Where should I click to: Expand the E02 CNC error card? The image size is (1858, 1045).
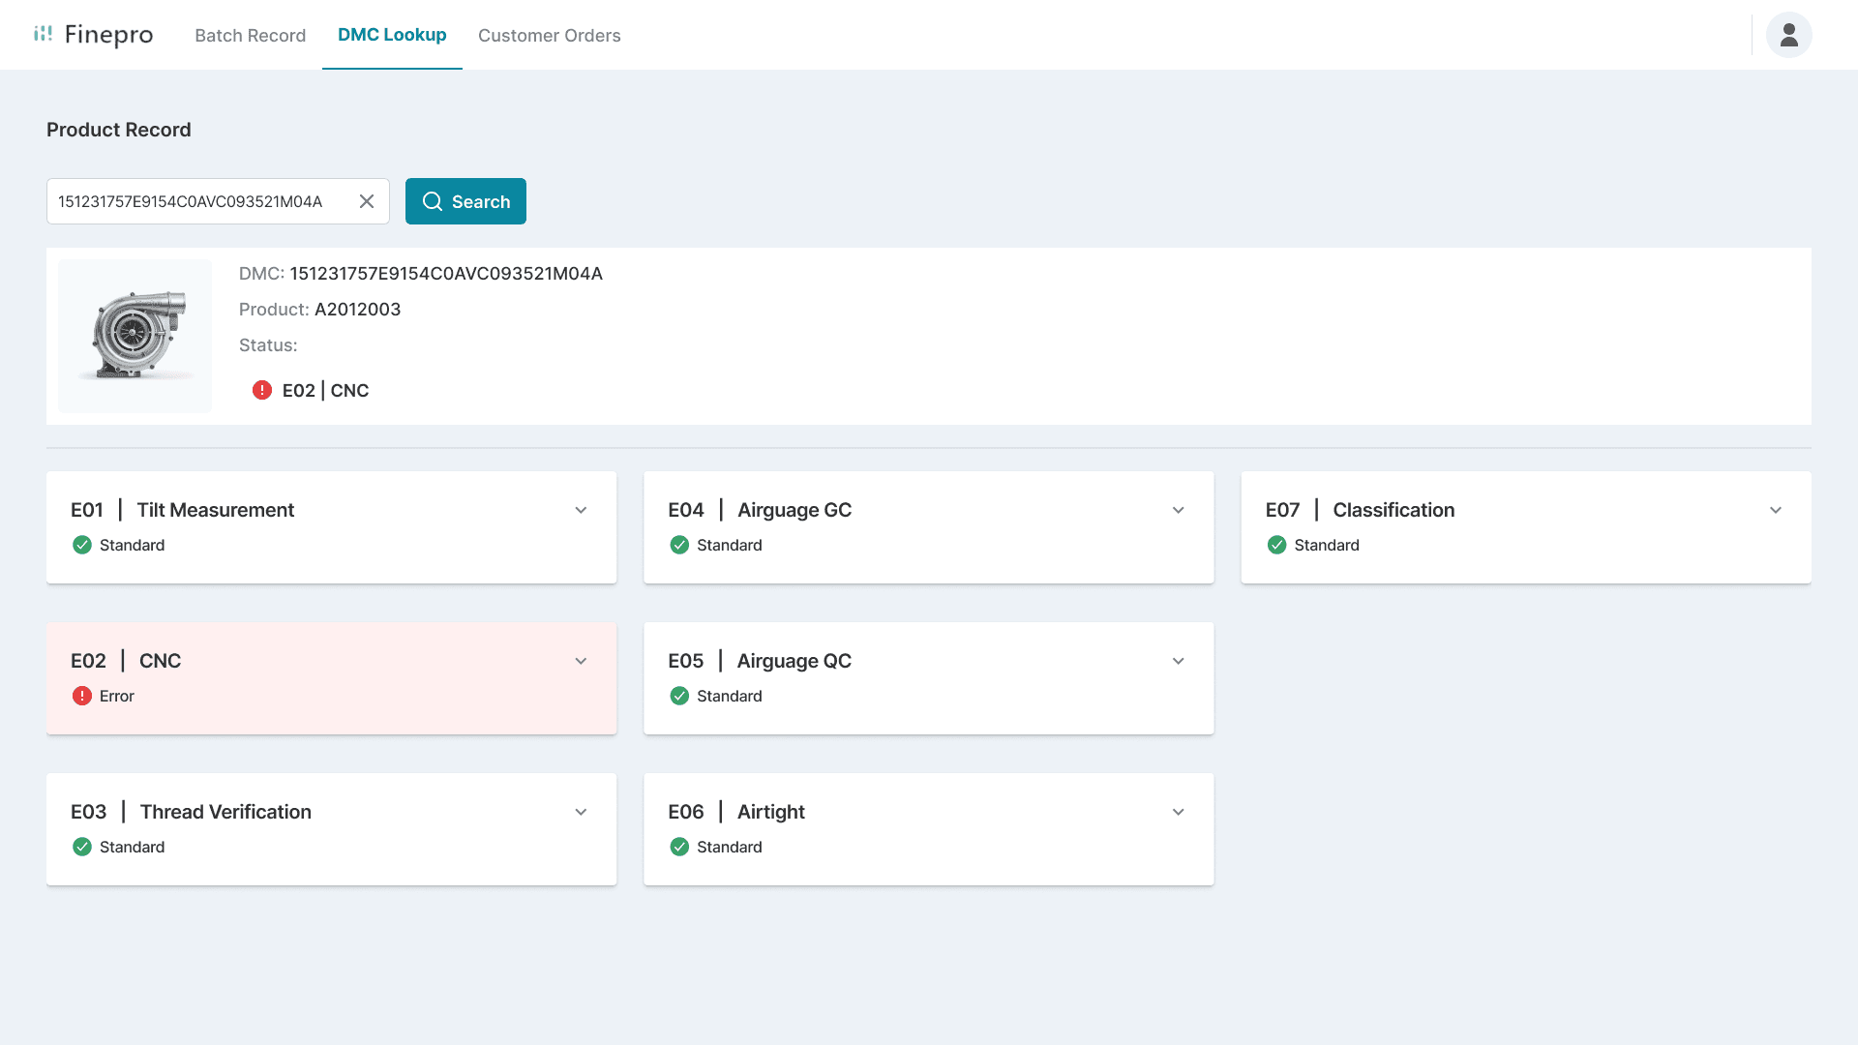click(x=581, y=661)
